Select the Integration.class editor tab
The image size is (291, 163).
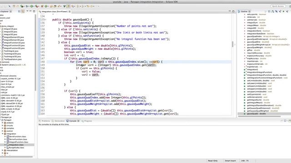54,11
